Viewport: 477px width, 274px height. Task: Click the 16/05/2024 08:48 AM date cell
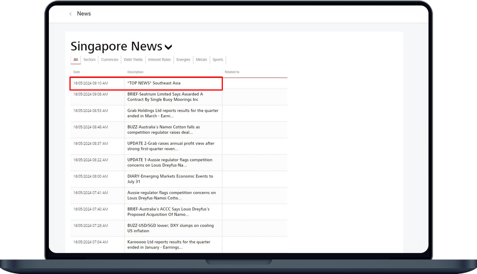91,127
